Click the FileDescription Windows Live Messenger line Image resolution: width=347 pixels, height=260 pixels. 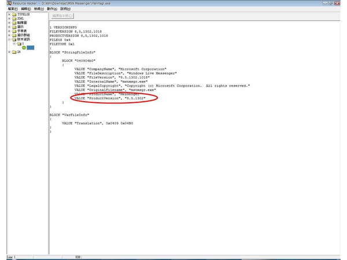[125, 73]
